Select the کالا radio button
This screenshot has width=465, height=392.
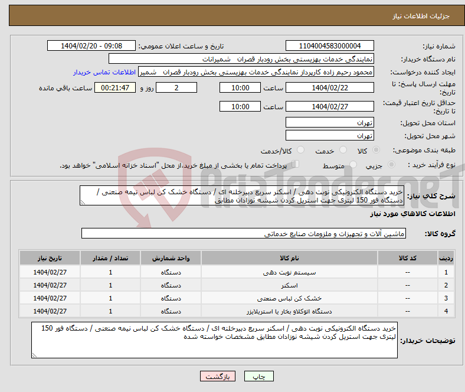376,150
